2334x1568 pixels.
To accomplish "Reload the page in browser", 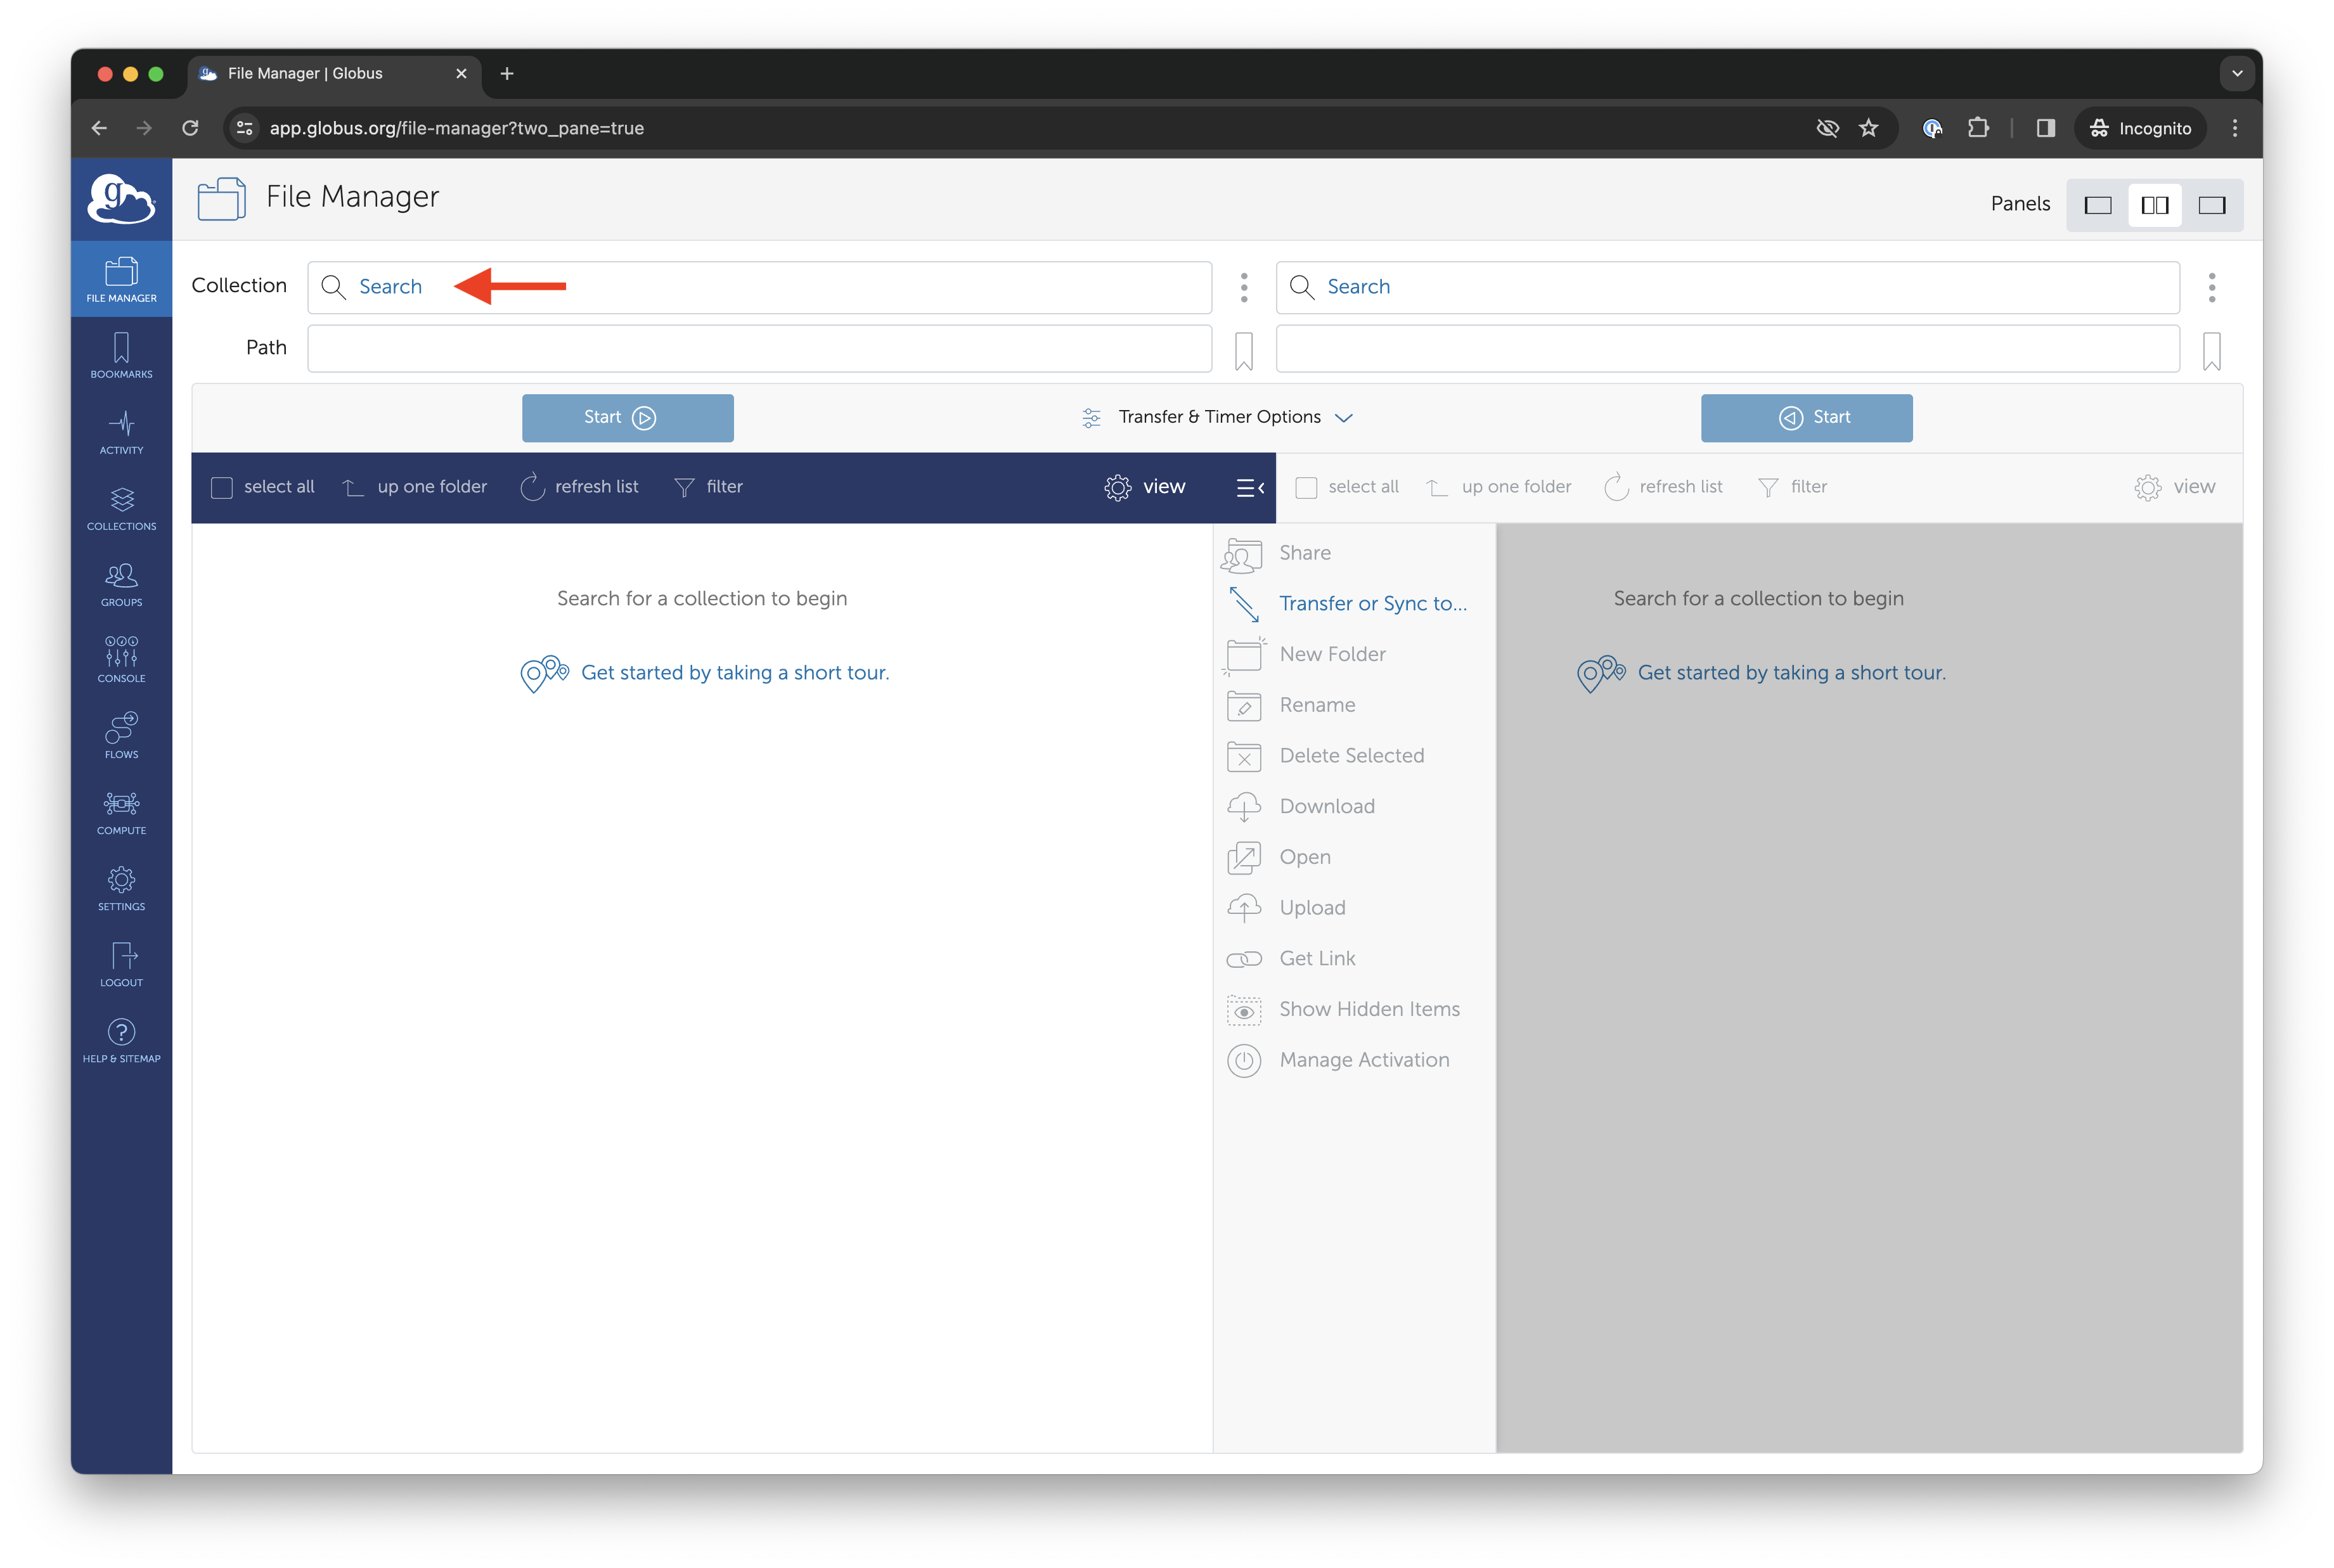I will pyautogui.click(x=190, y=128).
